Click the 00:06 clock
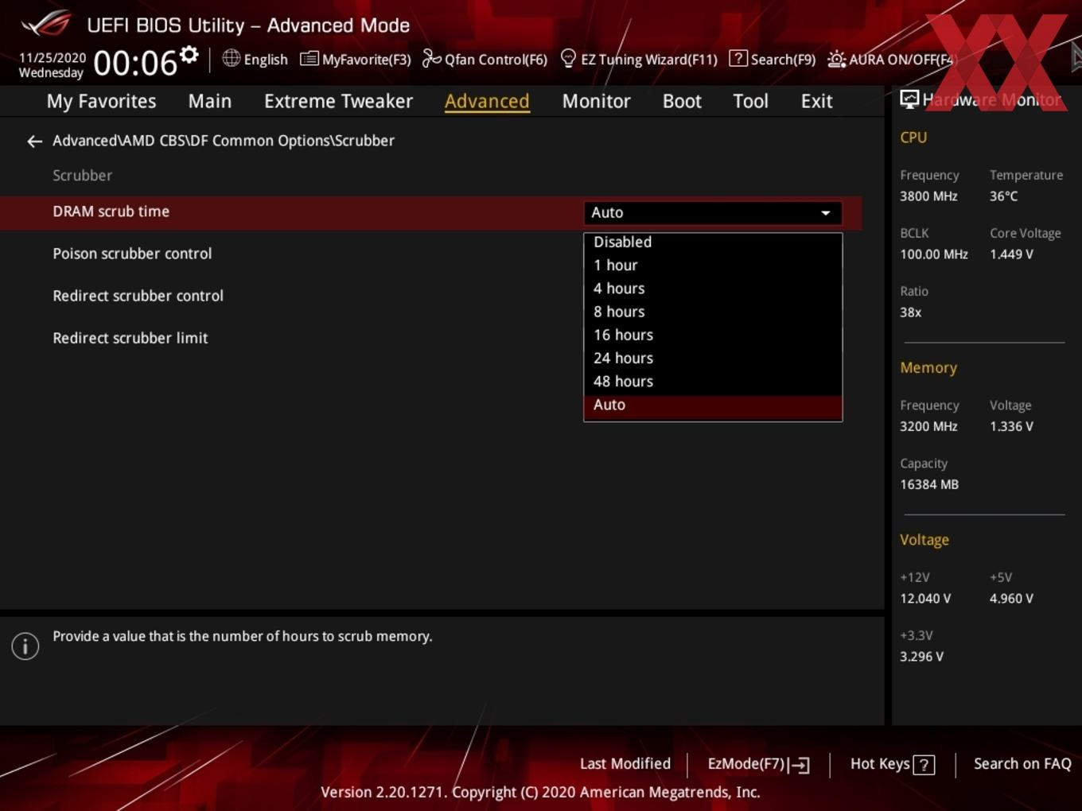1082x811 pixels. pos(135,63)
